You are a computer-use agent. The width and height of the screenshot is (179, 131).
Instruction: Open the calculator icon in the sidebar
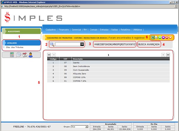[12, 55]
